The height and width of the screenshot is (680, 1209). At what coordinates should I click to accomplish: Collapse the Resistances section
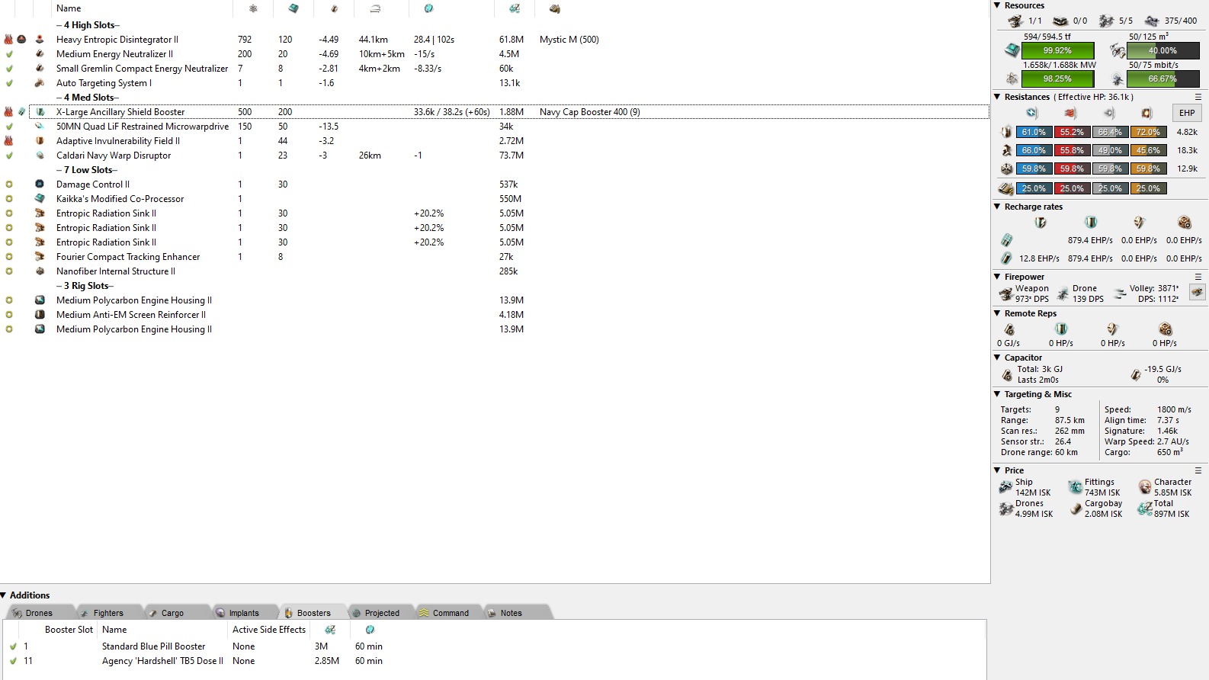[x=997, y=97]
